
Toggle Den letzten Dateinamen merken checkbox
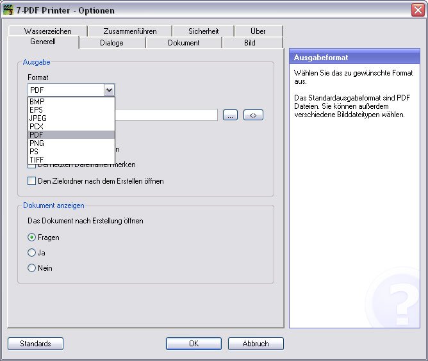tap(31, 166)
